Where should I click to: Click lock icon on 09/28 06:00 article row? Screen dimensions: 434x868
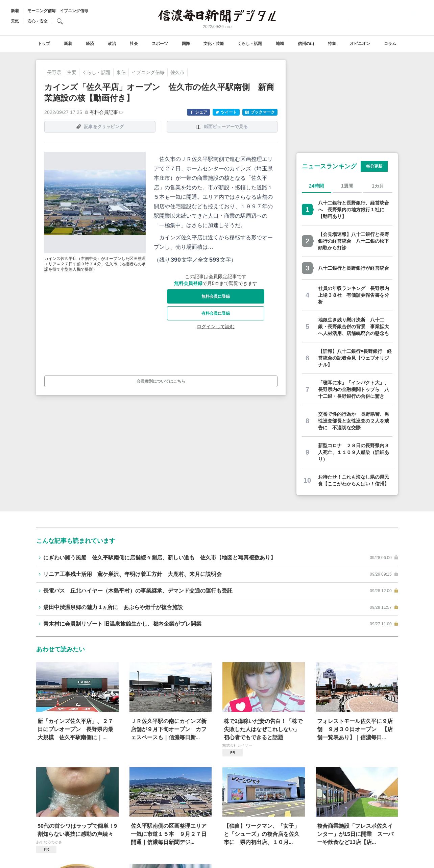click(396, 558)
